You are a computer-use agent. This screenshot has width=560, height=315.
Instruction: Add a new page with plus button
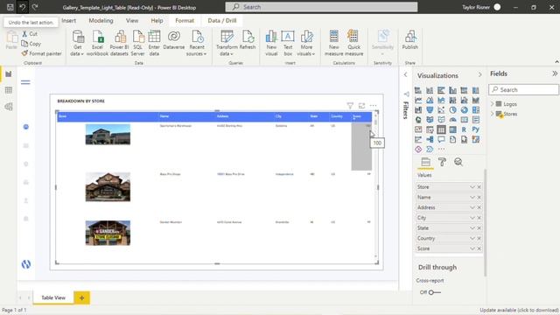[x=81, y=297]
